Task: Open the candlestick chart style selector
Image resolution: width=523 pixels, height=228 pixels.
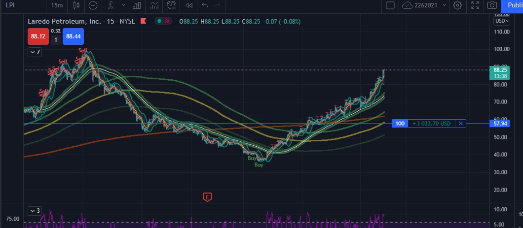Action: (76, 5)
